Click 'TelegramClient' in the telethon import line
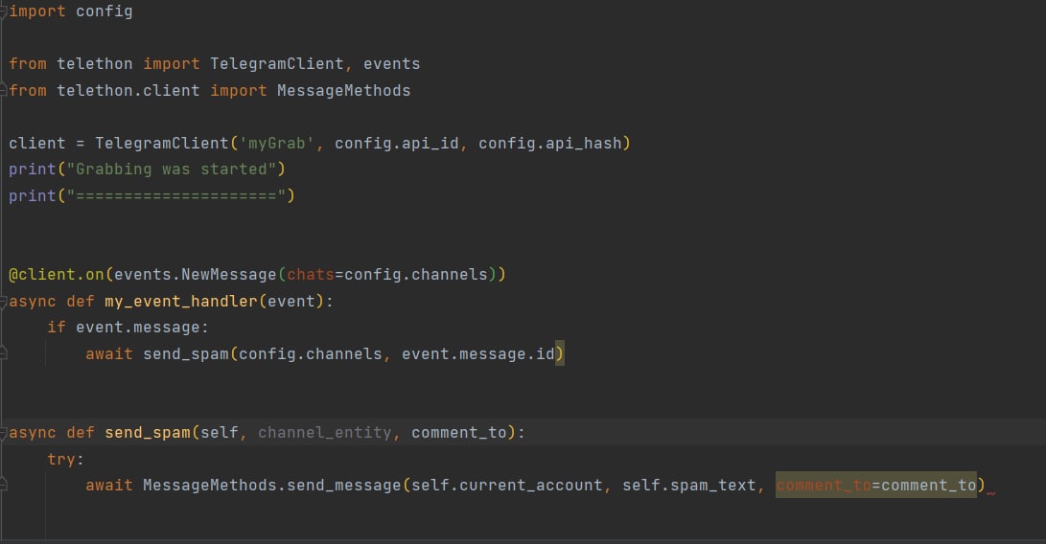This screenshot has height=544, width=1046. [277, 64]
